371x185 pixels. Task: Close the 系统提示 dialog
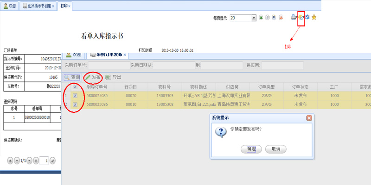pos(309,118)
